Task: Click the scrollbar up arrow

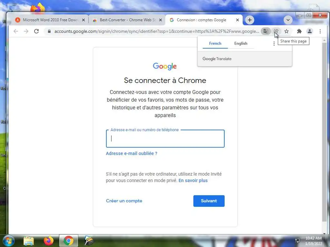Action: pos(324,40)
